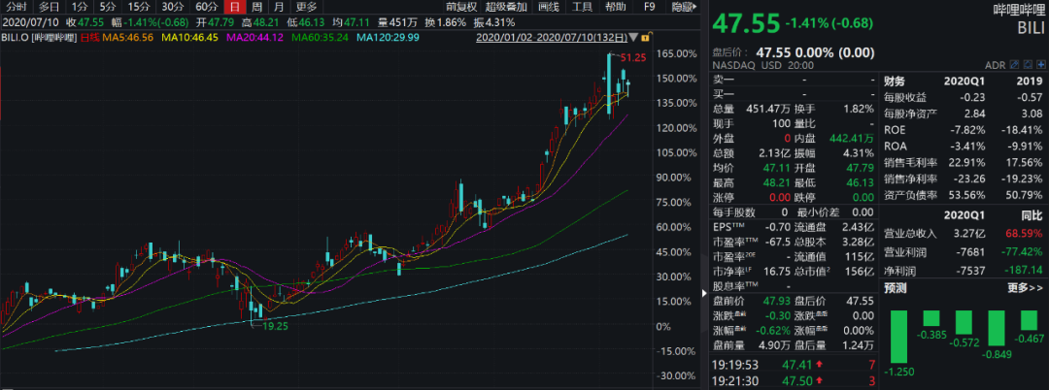This screenshot has height=390, width=1049.
Task: Open the 更多 period dropdown
Action: [306, 8]
